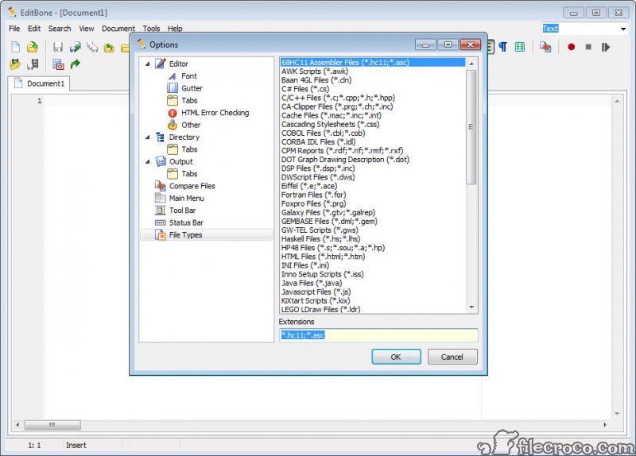Screen dimensions: 636x456
Task: Select File Types in the Options tree
Action: pyautogui.click(x=185, y=234)
